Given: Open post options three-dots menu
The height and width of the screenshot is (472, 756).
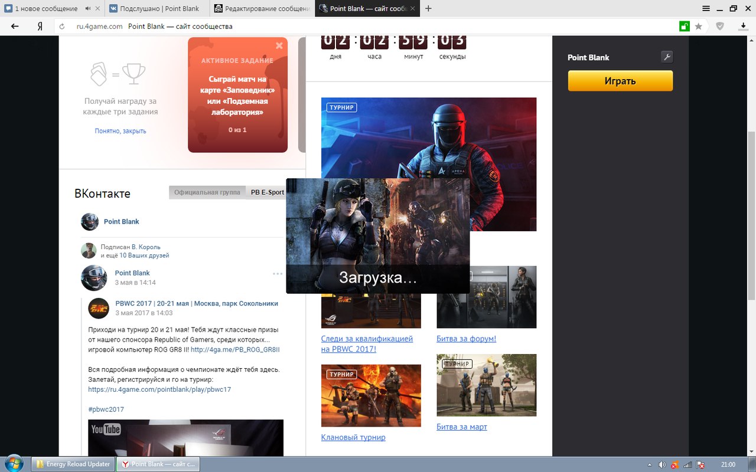Looking at the screenshot, I should [x=278, y=274].
